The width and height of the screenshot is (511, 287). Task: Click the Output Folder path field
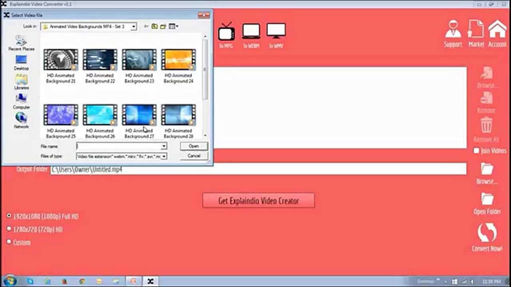[x=258, y=169]
